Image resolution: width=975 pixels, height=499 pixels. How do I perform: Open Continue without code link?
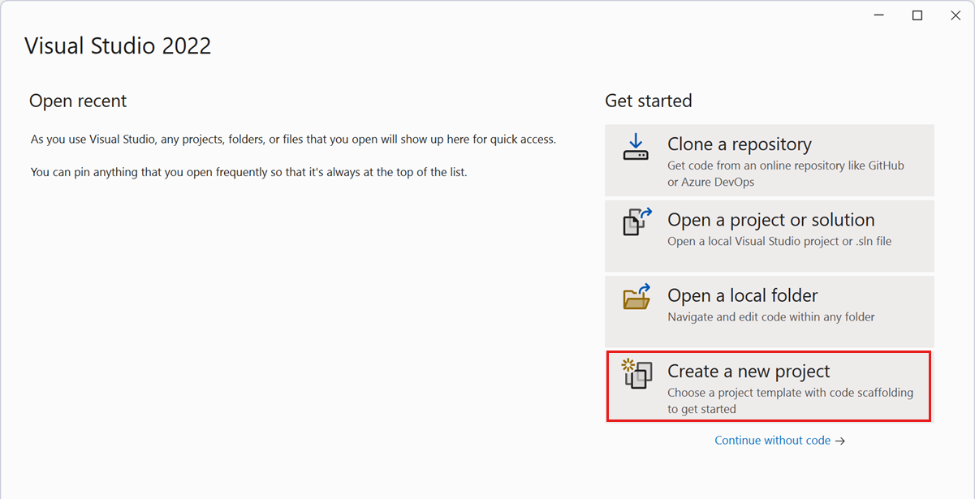click(772, 440)
